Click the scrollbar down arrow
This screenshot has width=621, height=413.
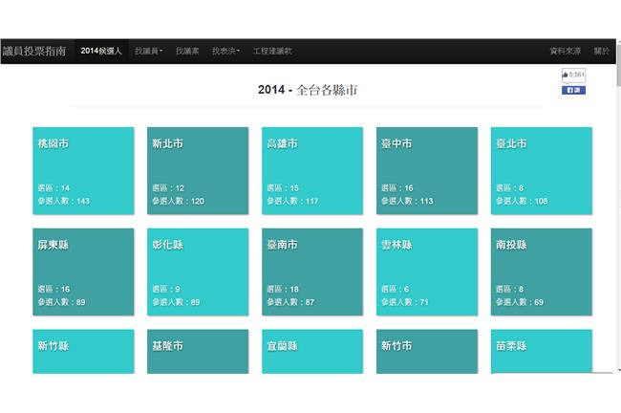(619, 370)
